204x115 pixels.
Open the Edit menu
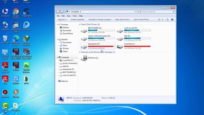[63, 16]
